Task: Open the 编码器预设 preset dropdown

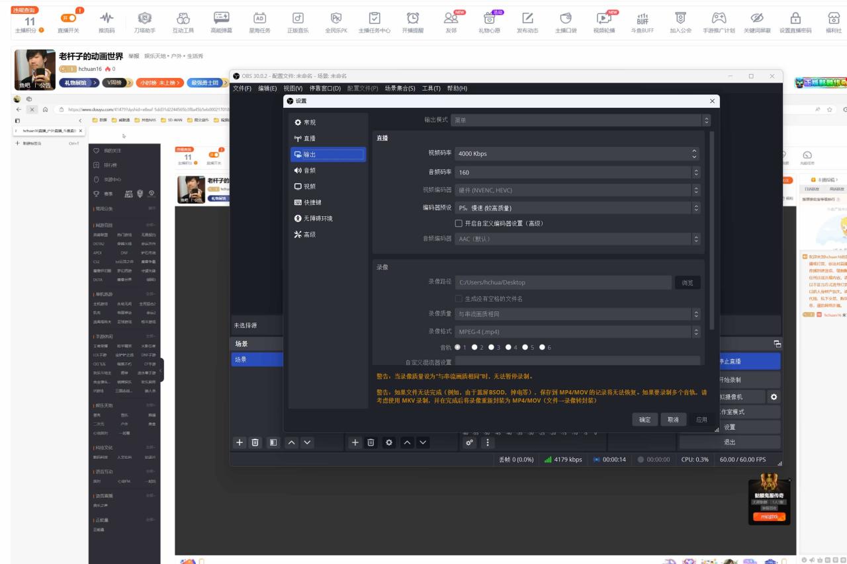Action: 578,208
